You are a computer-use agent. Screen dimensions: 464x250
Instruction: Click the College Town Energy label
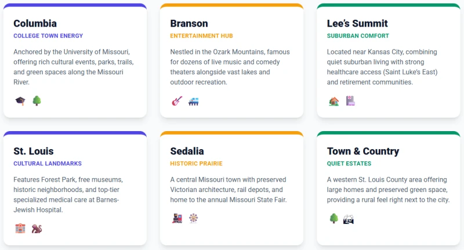48,36
